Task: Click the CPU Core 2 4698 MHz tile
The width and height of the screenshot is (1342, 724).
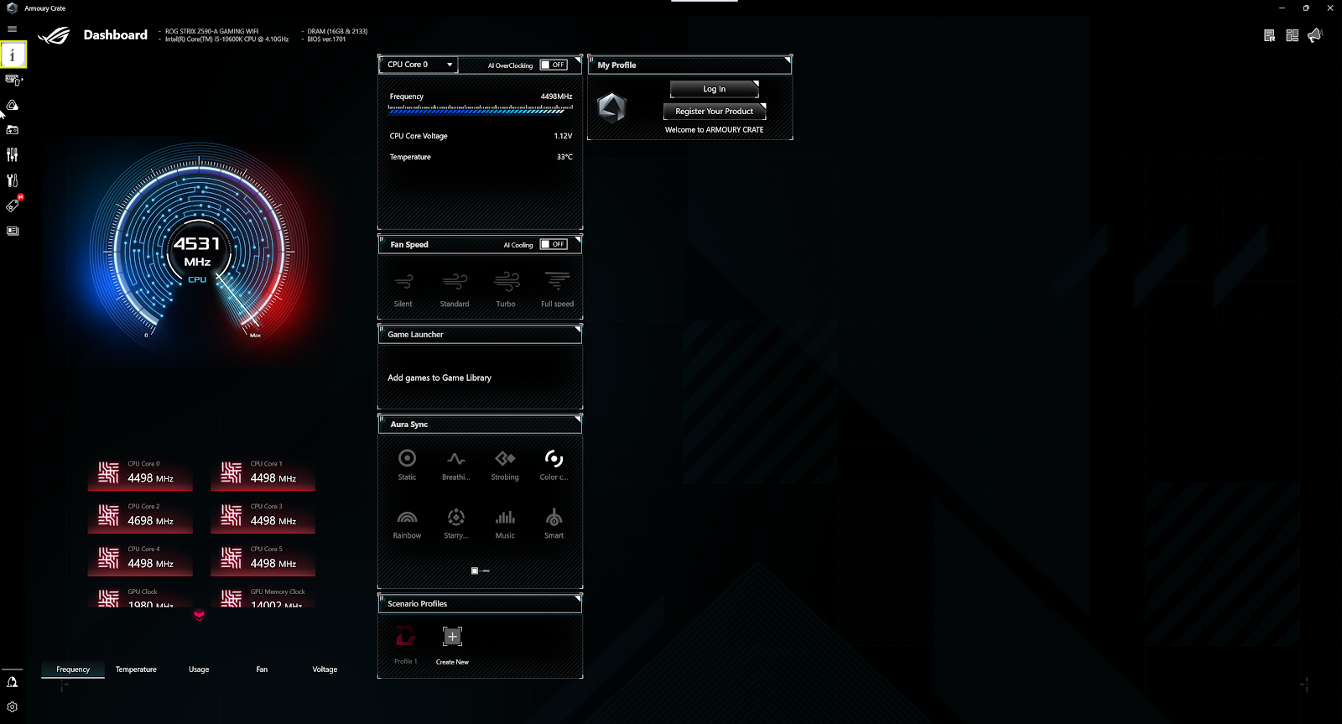Action: [140, 516]
